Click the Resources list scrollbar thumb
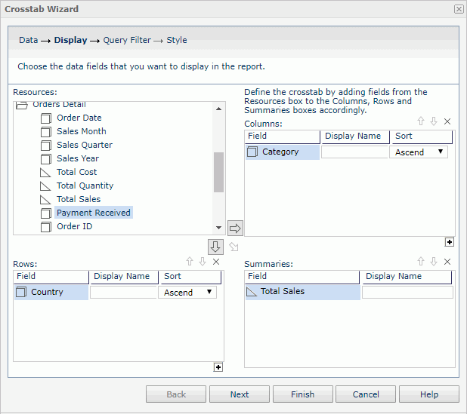The width and height of the screenshot is (467, 414). pos(218,172)
